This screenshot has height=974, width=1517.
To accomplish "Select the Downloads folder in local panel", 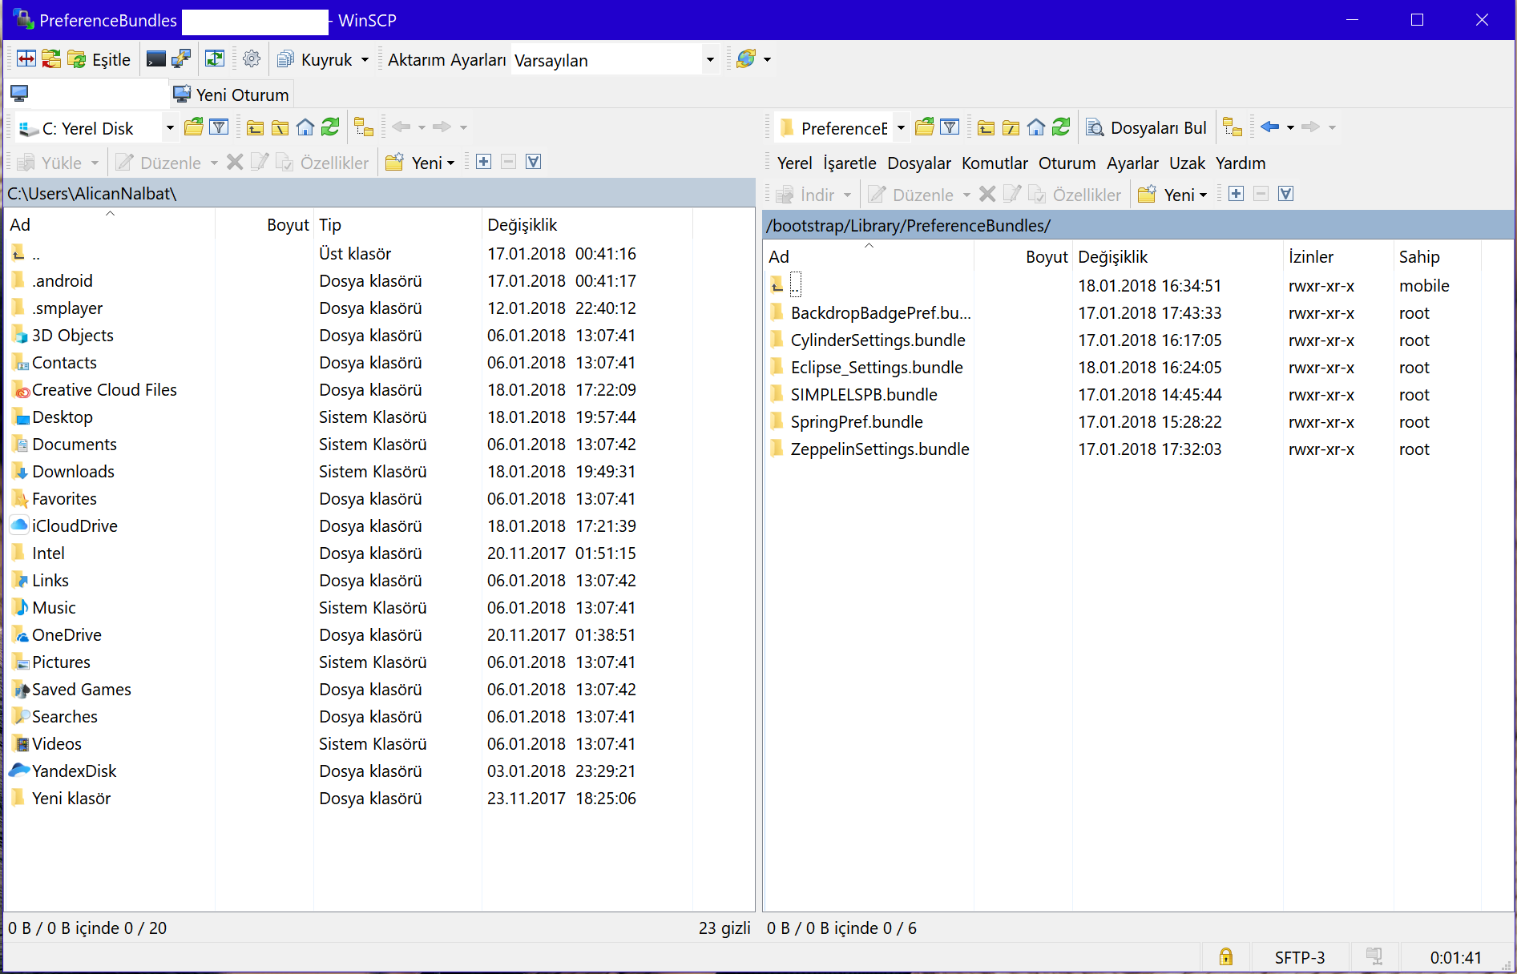I will [73, 472].
